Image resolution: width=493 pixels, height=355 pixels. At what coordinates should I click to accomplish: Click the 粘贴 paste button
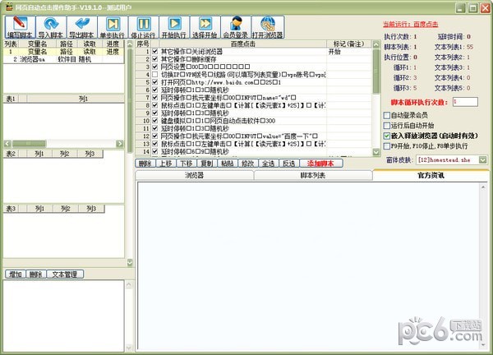(228, 164)
